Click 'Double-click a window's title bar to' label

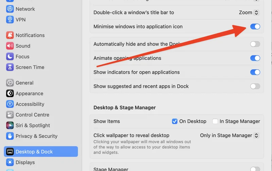coord(134,13)
